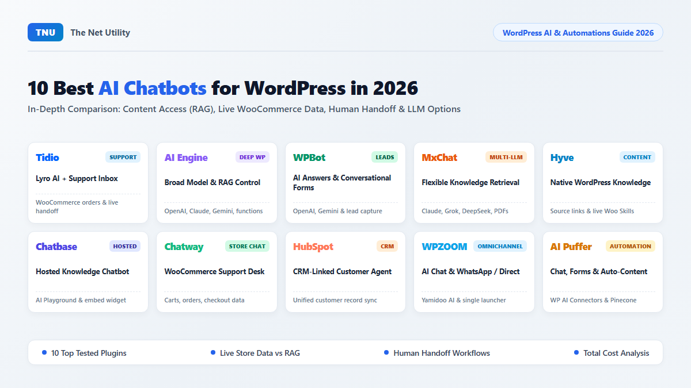Image resolution: width=691 pixels, height=388 pixels.
Task: Open the WordPress AI & Automations Guide 2026 pill
Action: (x=578, y=32)
